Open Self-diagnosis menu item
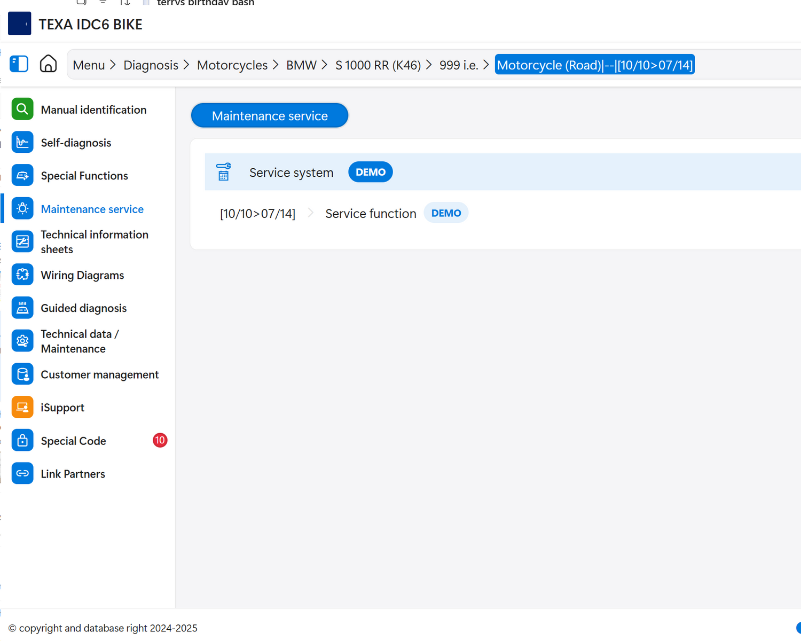Image resolution: width=801 pixels, height=641 pixels. pyautogui.click(x=76, y=143)
